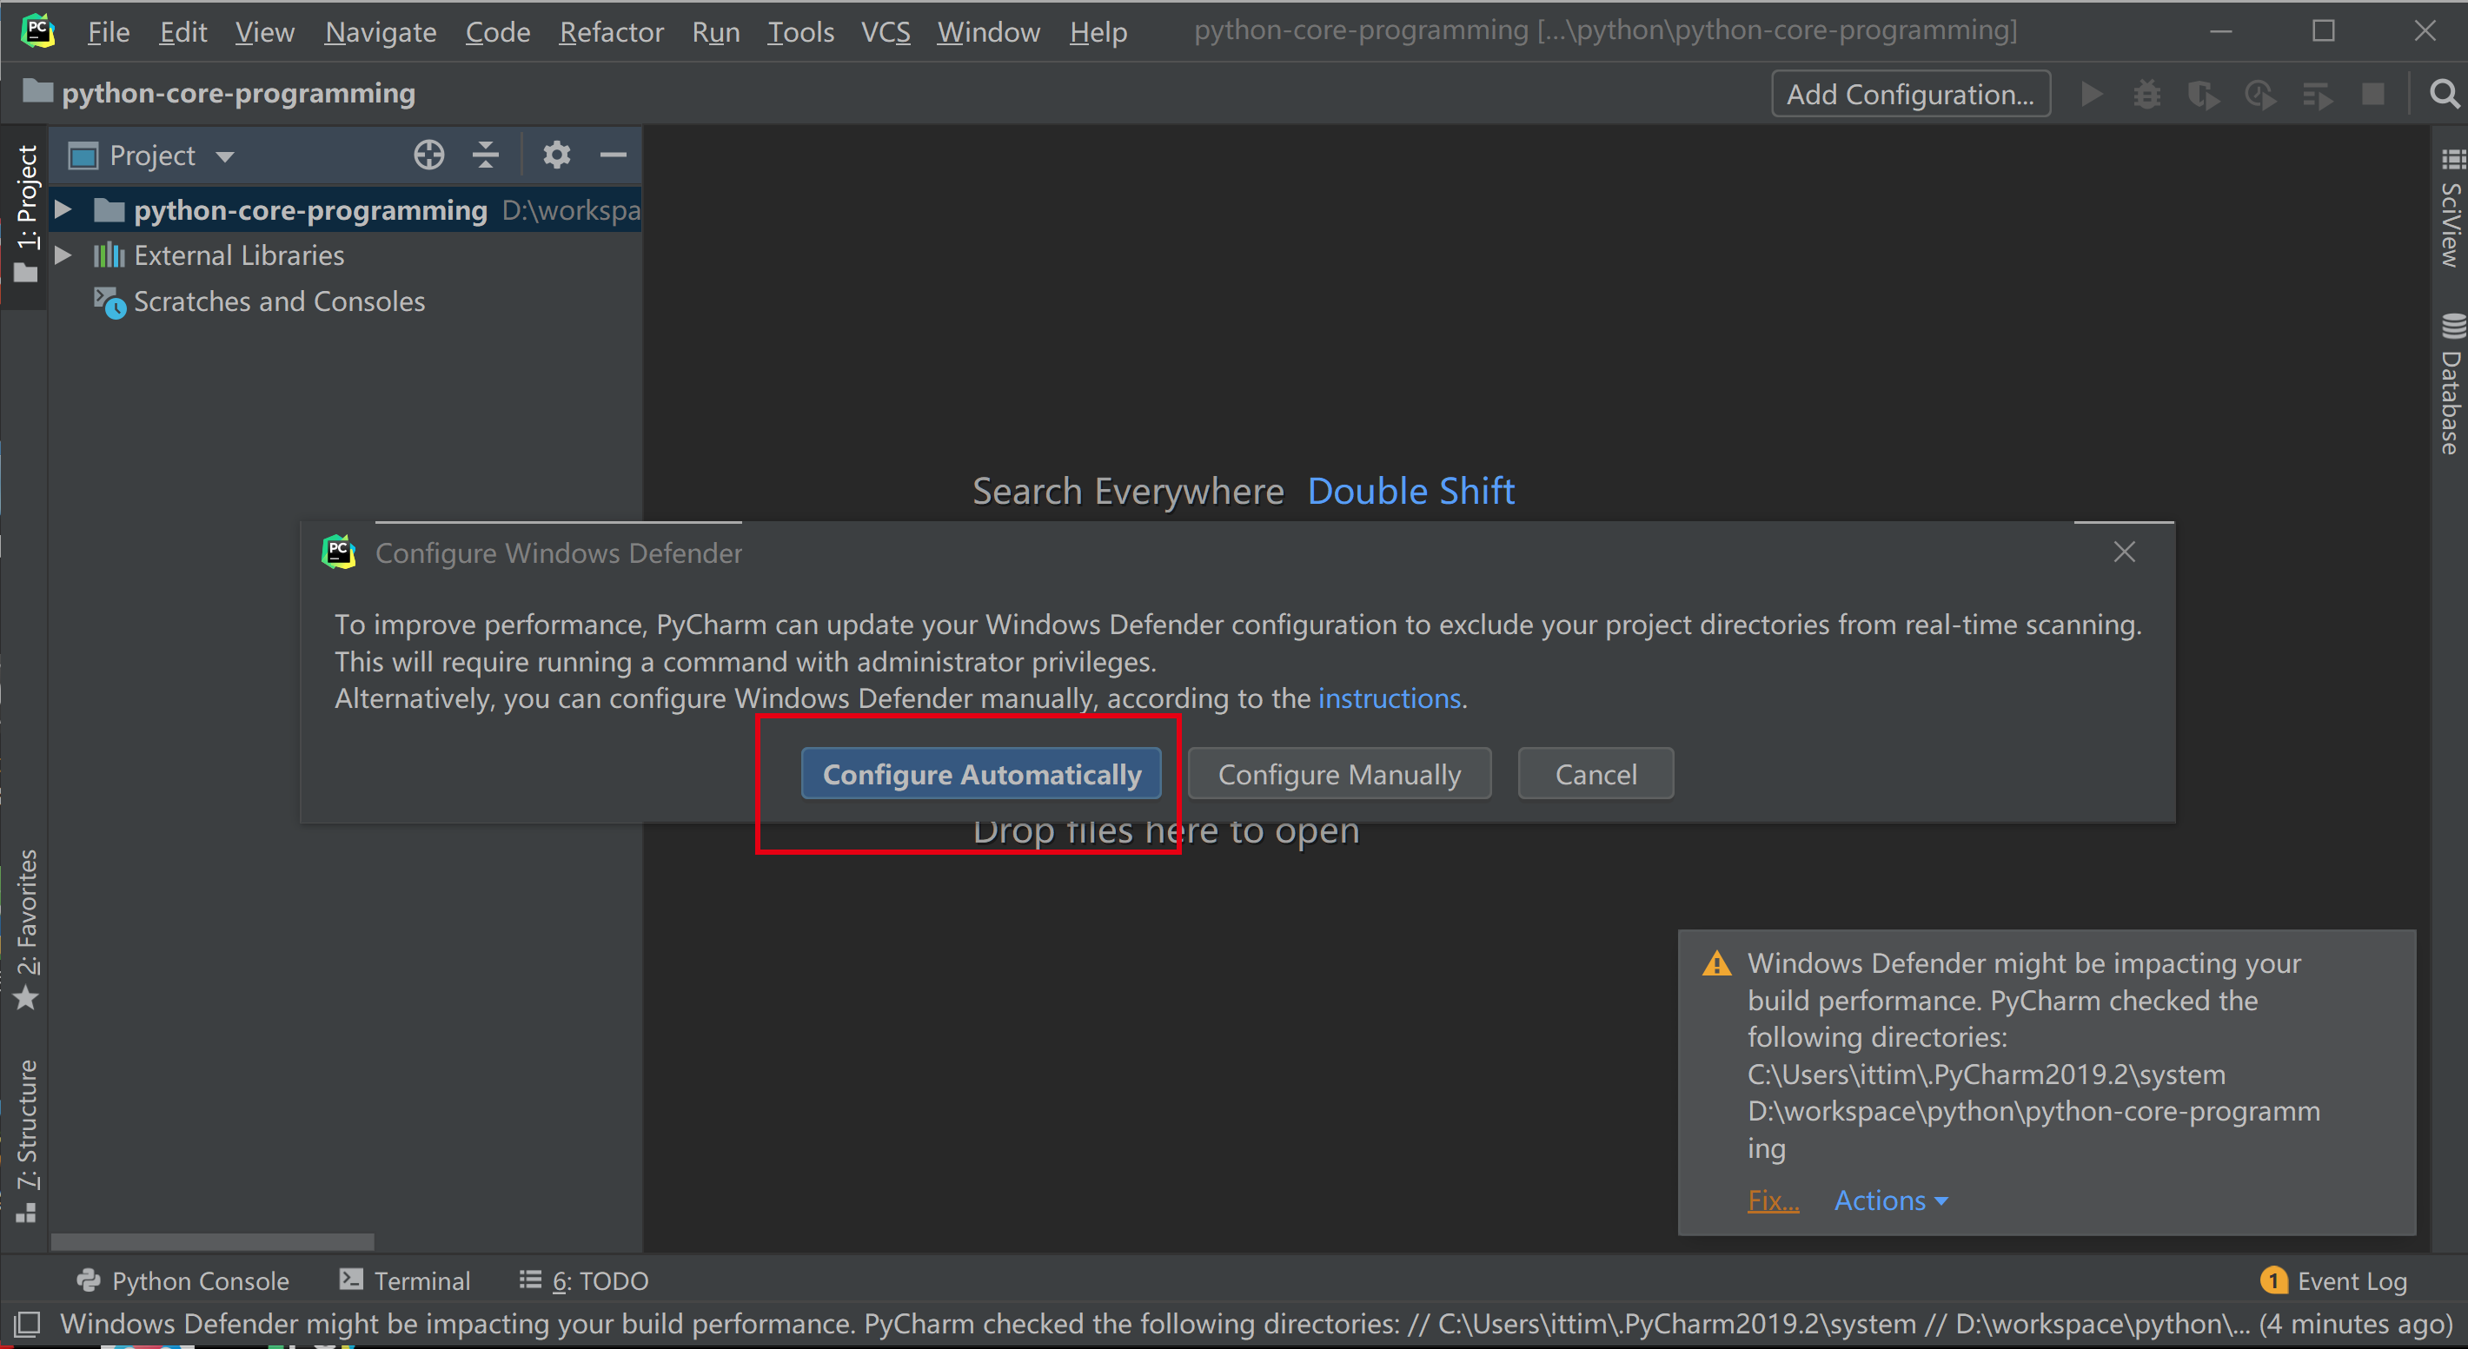
Task: Close the Configure Windows Defender dialog
Action: pyautogui.click(x=2124, y=552)
